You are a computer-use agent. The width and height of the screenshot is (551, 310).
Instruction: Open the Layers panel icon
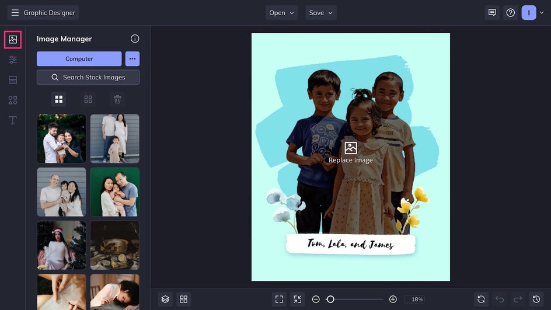(165, 299)
